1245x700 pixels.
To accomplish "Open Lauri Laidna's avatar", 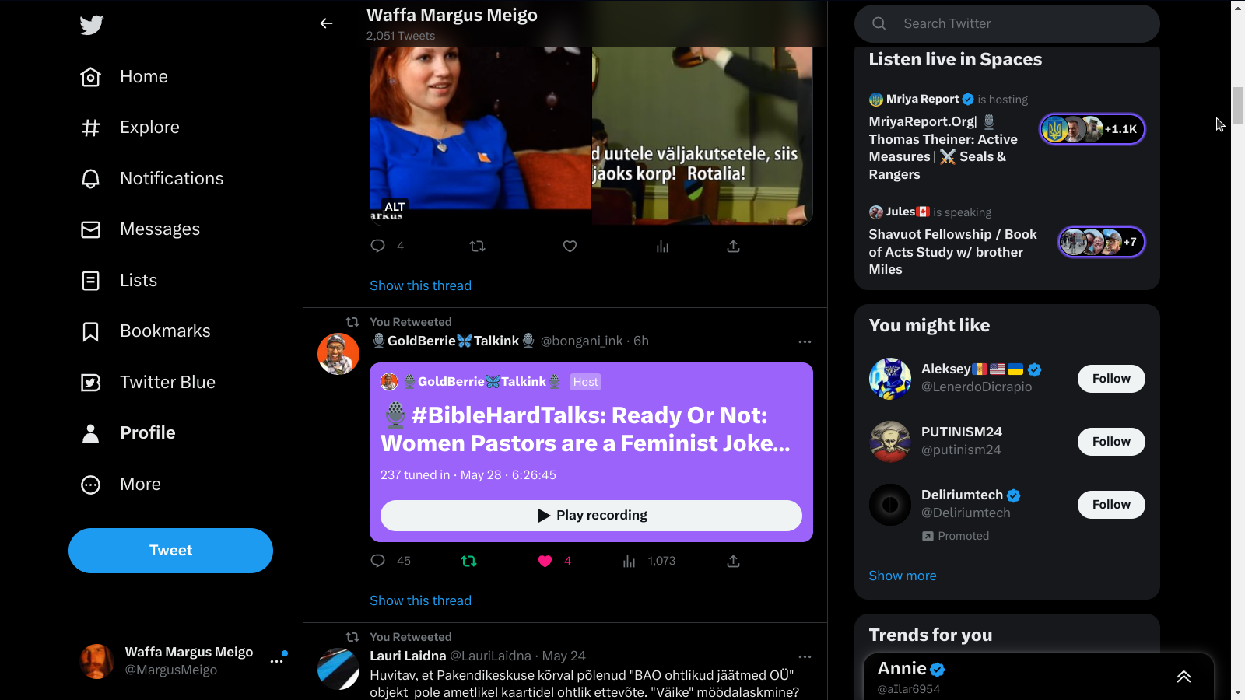I will (x=338, y=669).
